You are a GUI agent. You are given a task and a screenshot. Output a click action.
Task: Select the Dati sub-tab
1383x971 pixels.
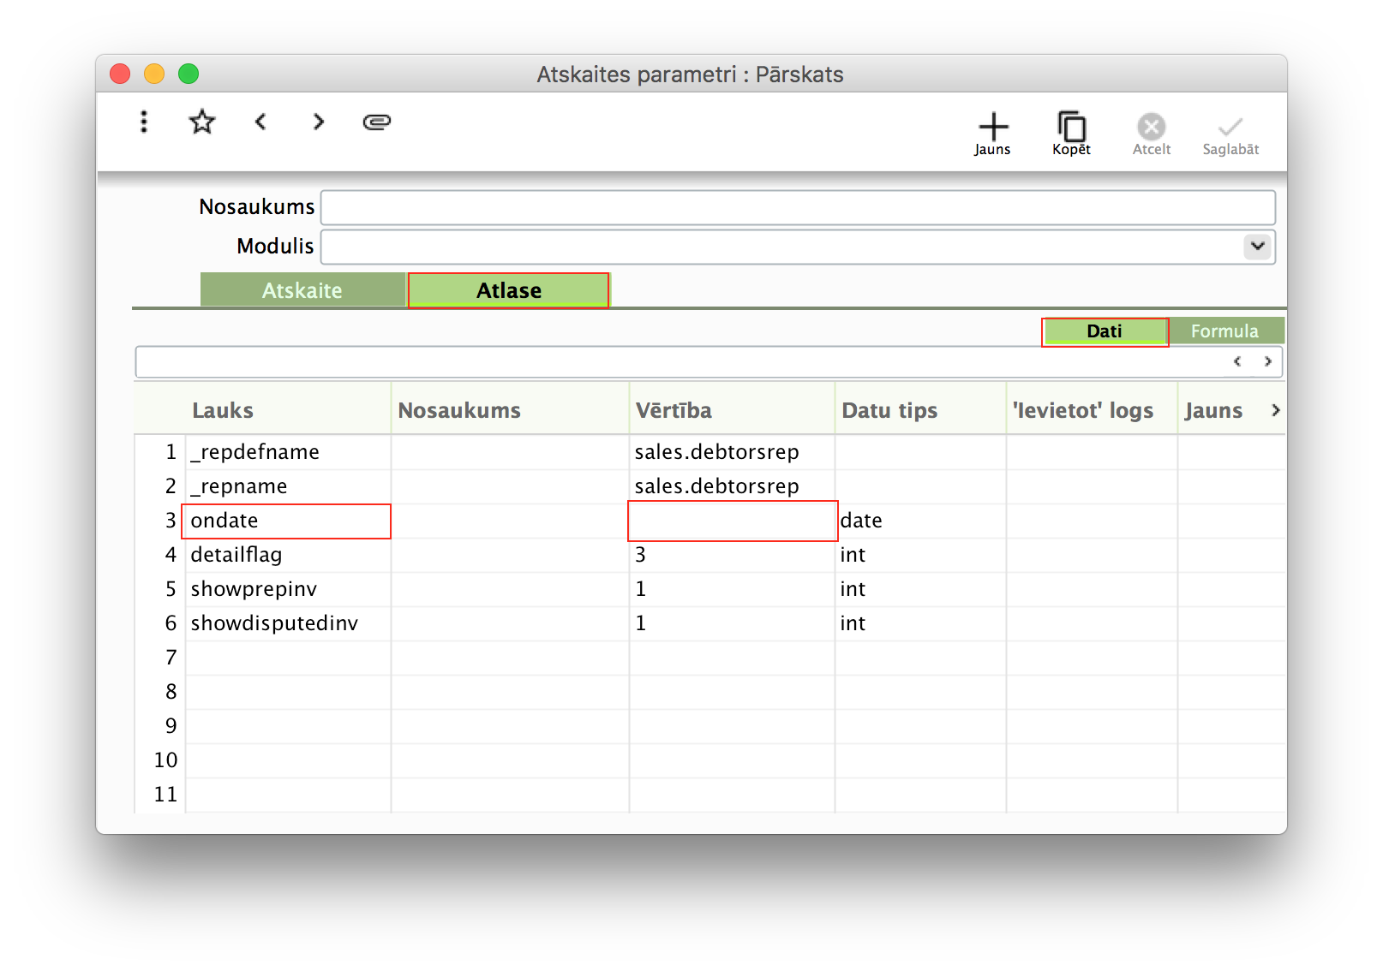click(x=1105, y=331)
